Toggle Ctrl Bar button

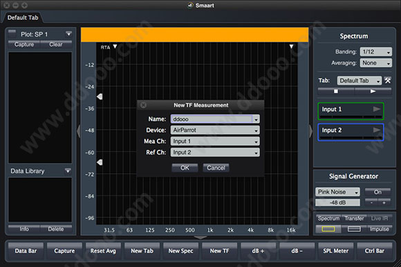[375, 251]
